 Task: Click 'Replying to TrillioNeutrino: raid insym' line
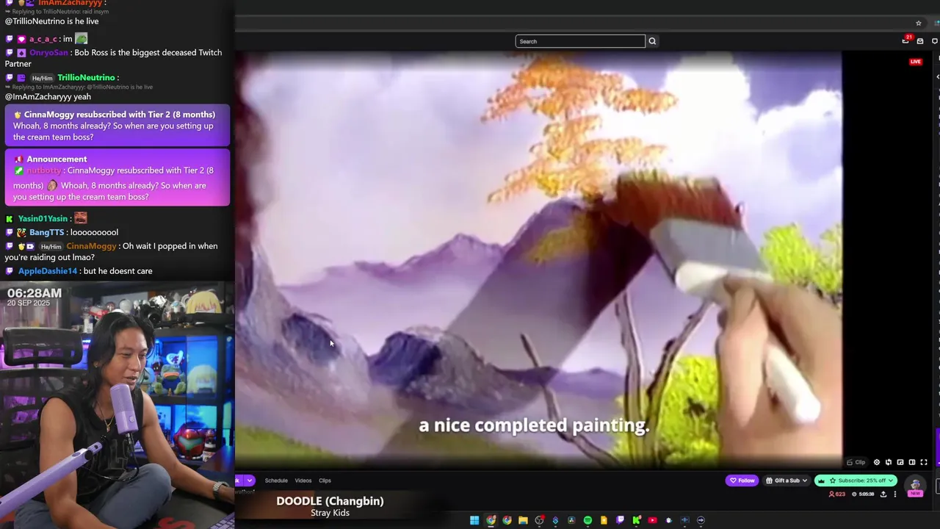coord(60,12)
